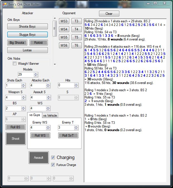This screenshot has height=188, width=173.
Task: Increase Enemy T value
Action: click(76, 126)
